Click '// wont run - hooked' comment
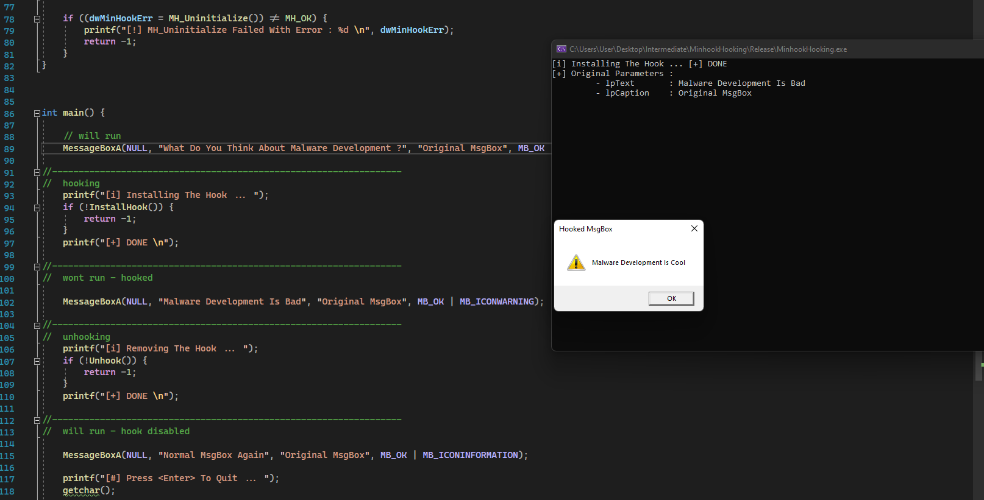984x500 pixels. click(x=98, y=278)
